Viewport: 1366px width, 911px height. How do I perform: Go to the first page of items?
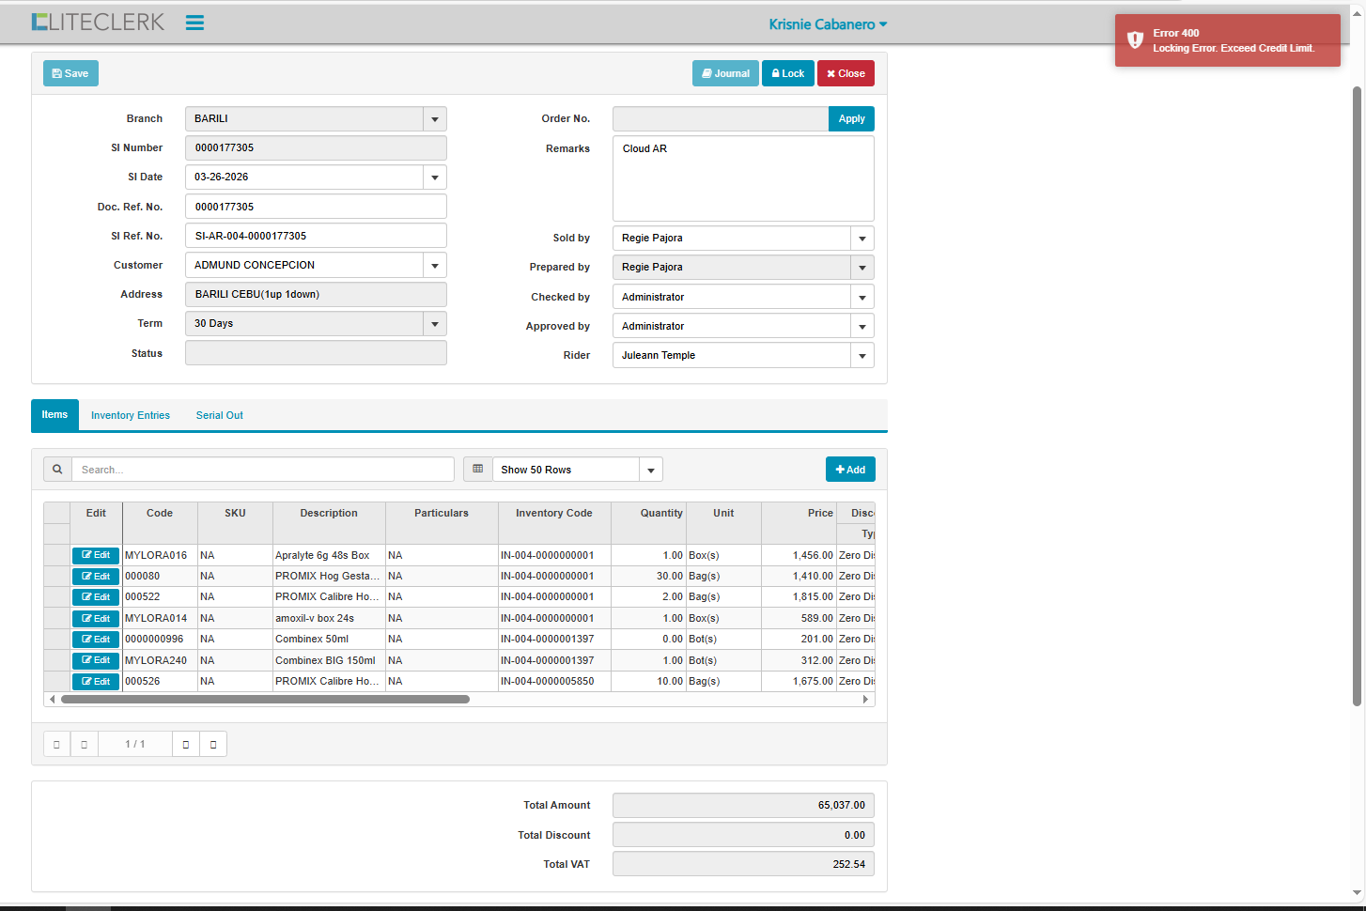coord(56,744)
